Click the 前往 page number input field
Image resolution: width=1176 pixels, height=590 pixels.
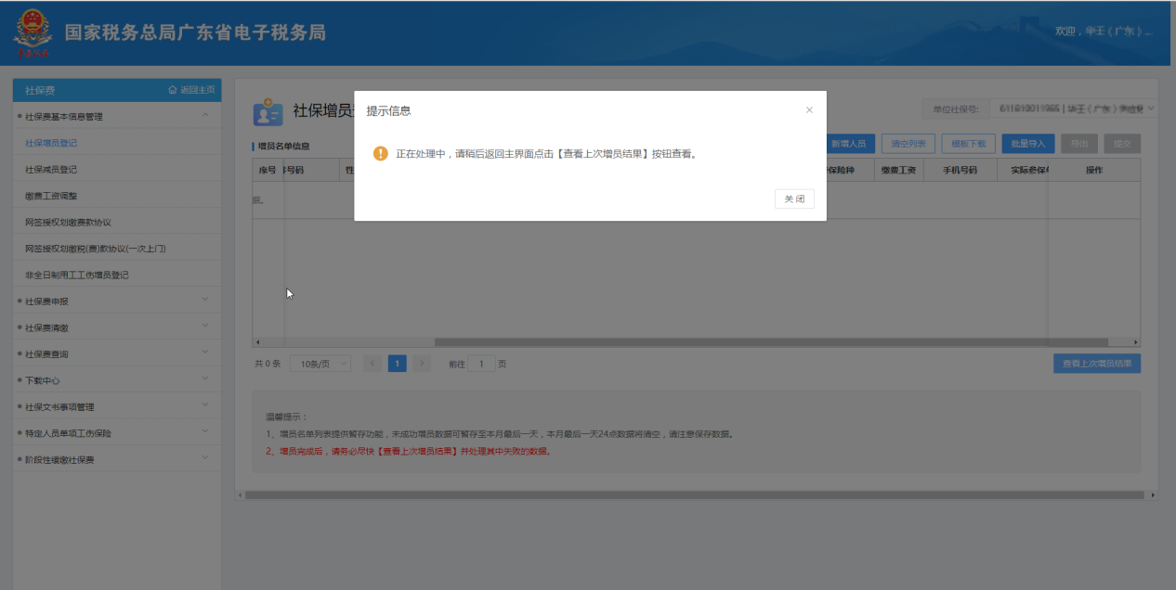(x=481, y=364)
